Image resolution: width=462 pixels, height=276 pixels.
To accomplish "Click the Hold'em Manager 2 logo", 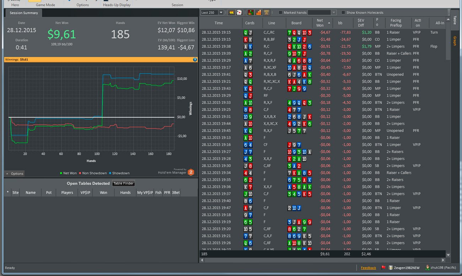I will point(191,172).
